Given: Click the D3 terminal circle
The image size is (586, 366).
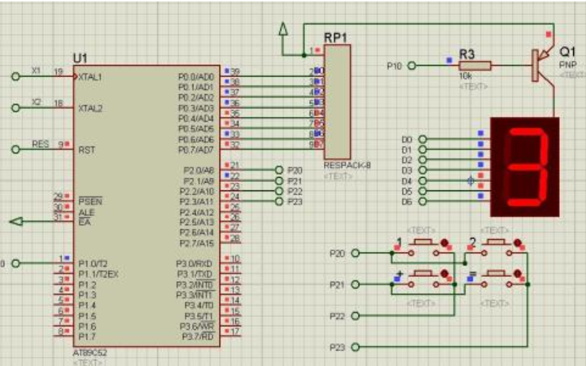Looking at the screenshot, I should click(x=422, y=171).
